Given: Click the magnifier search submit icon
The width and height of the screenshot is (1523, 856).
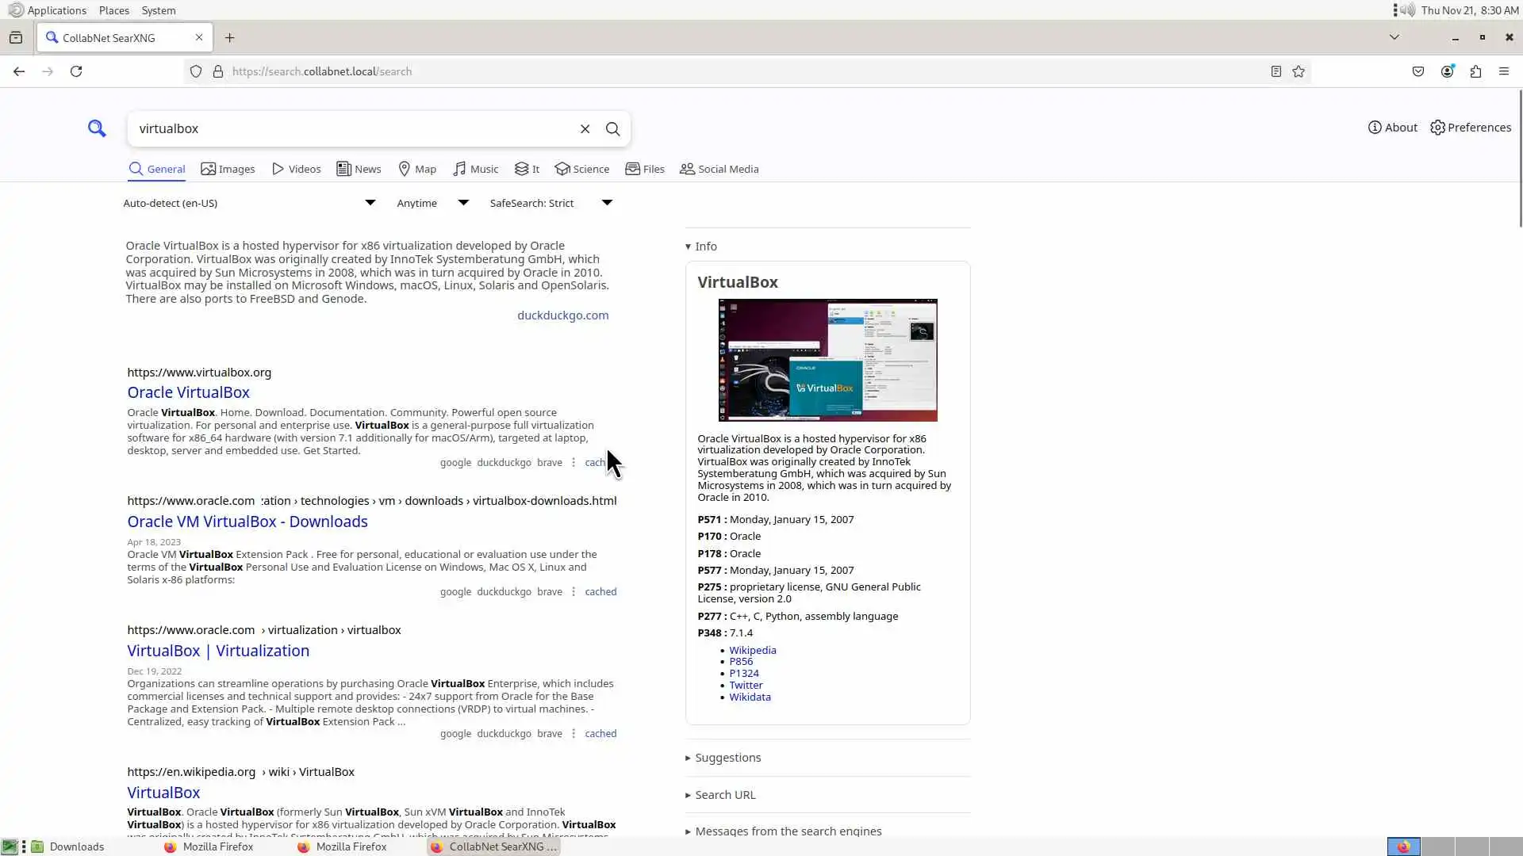Looking at the screenshot, I should pyautogui.click(x=612, y=128).
